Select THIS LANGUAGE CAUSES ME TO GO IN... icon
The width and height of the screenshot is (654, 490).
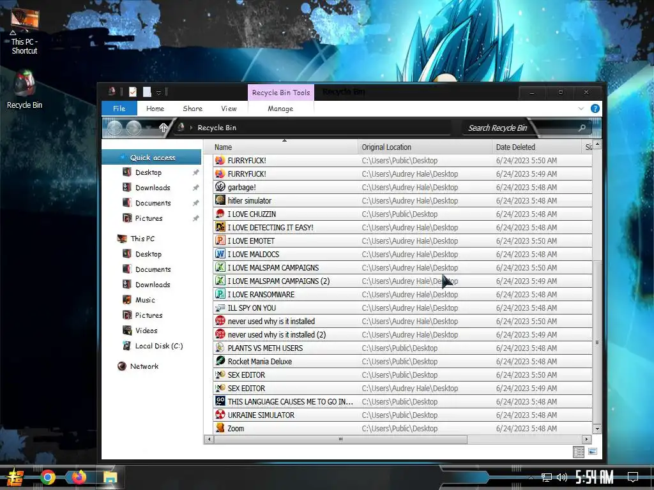coord(220,401)
